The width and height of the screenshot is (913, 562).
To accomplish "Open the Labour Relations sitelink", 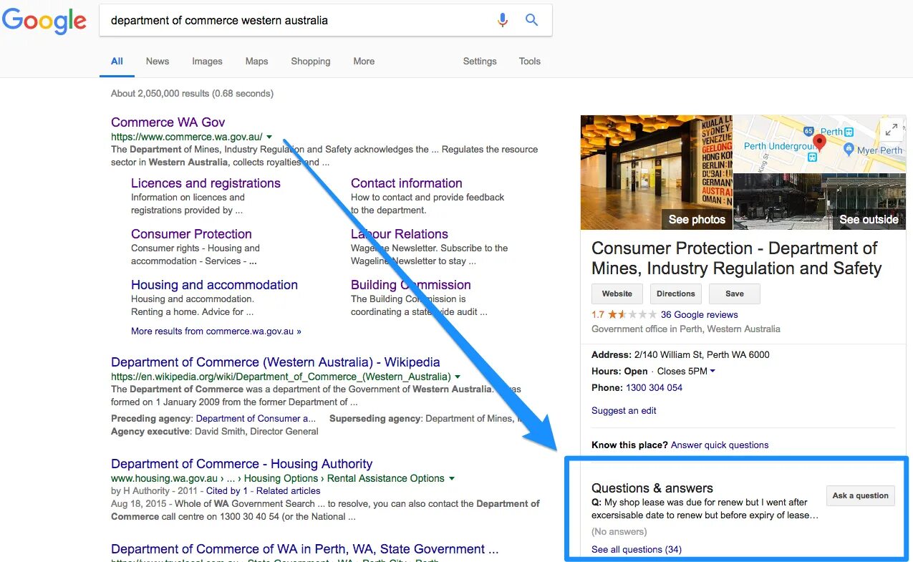I will (400, 234).
